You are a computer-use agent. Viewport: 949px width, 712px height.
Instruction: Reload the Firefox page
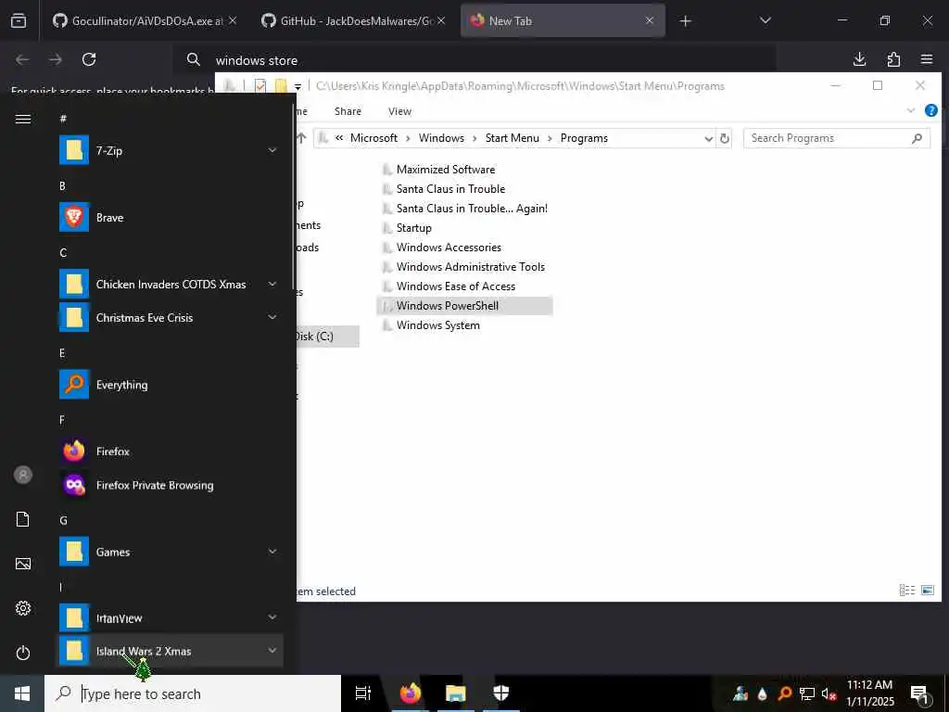click(89, 59)
